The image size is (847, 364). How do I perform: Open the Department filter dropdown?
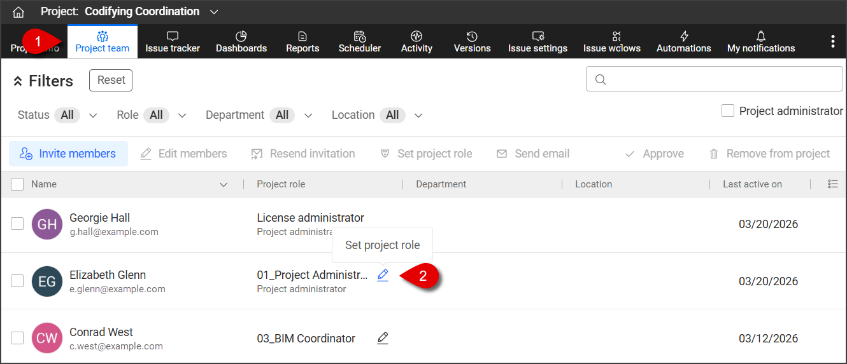(x=308, y=116)
